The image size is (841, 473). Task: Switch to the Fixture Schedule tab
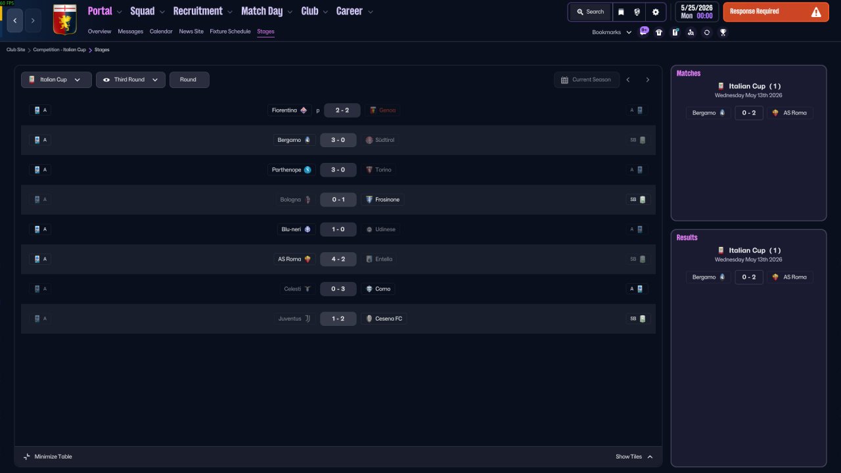pos(230,32)
